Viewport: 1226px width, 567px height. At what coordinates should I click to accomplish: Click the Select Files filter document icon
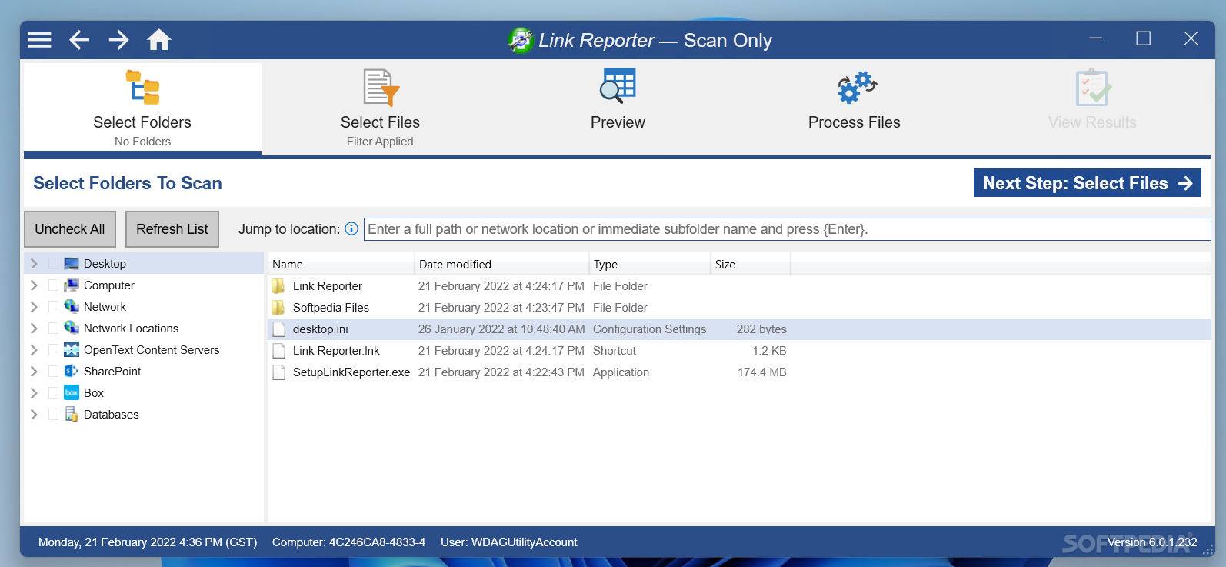click(x=381, y=88)
